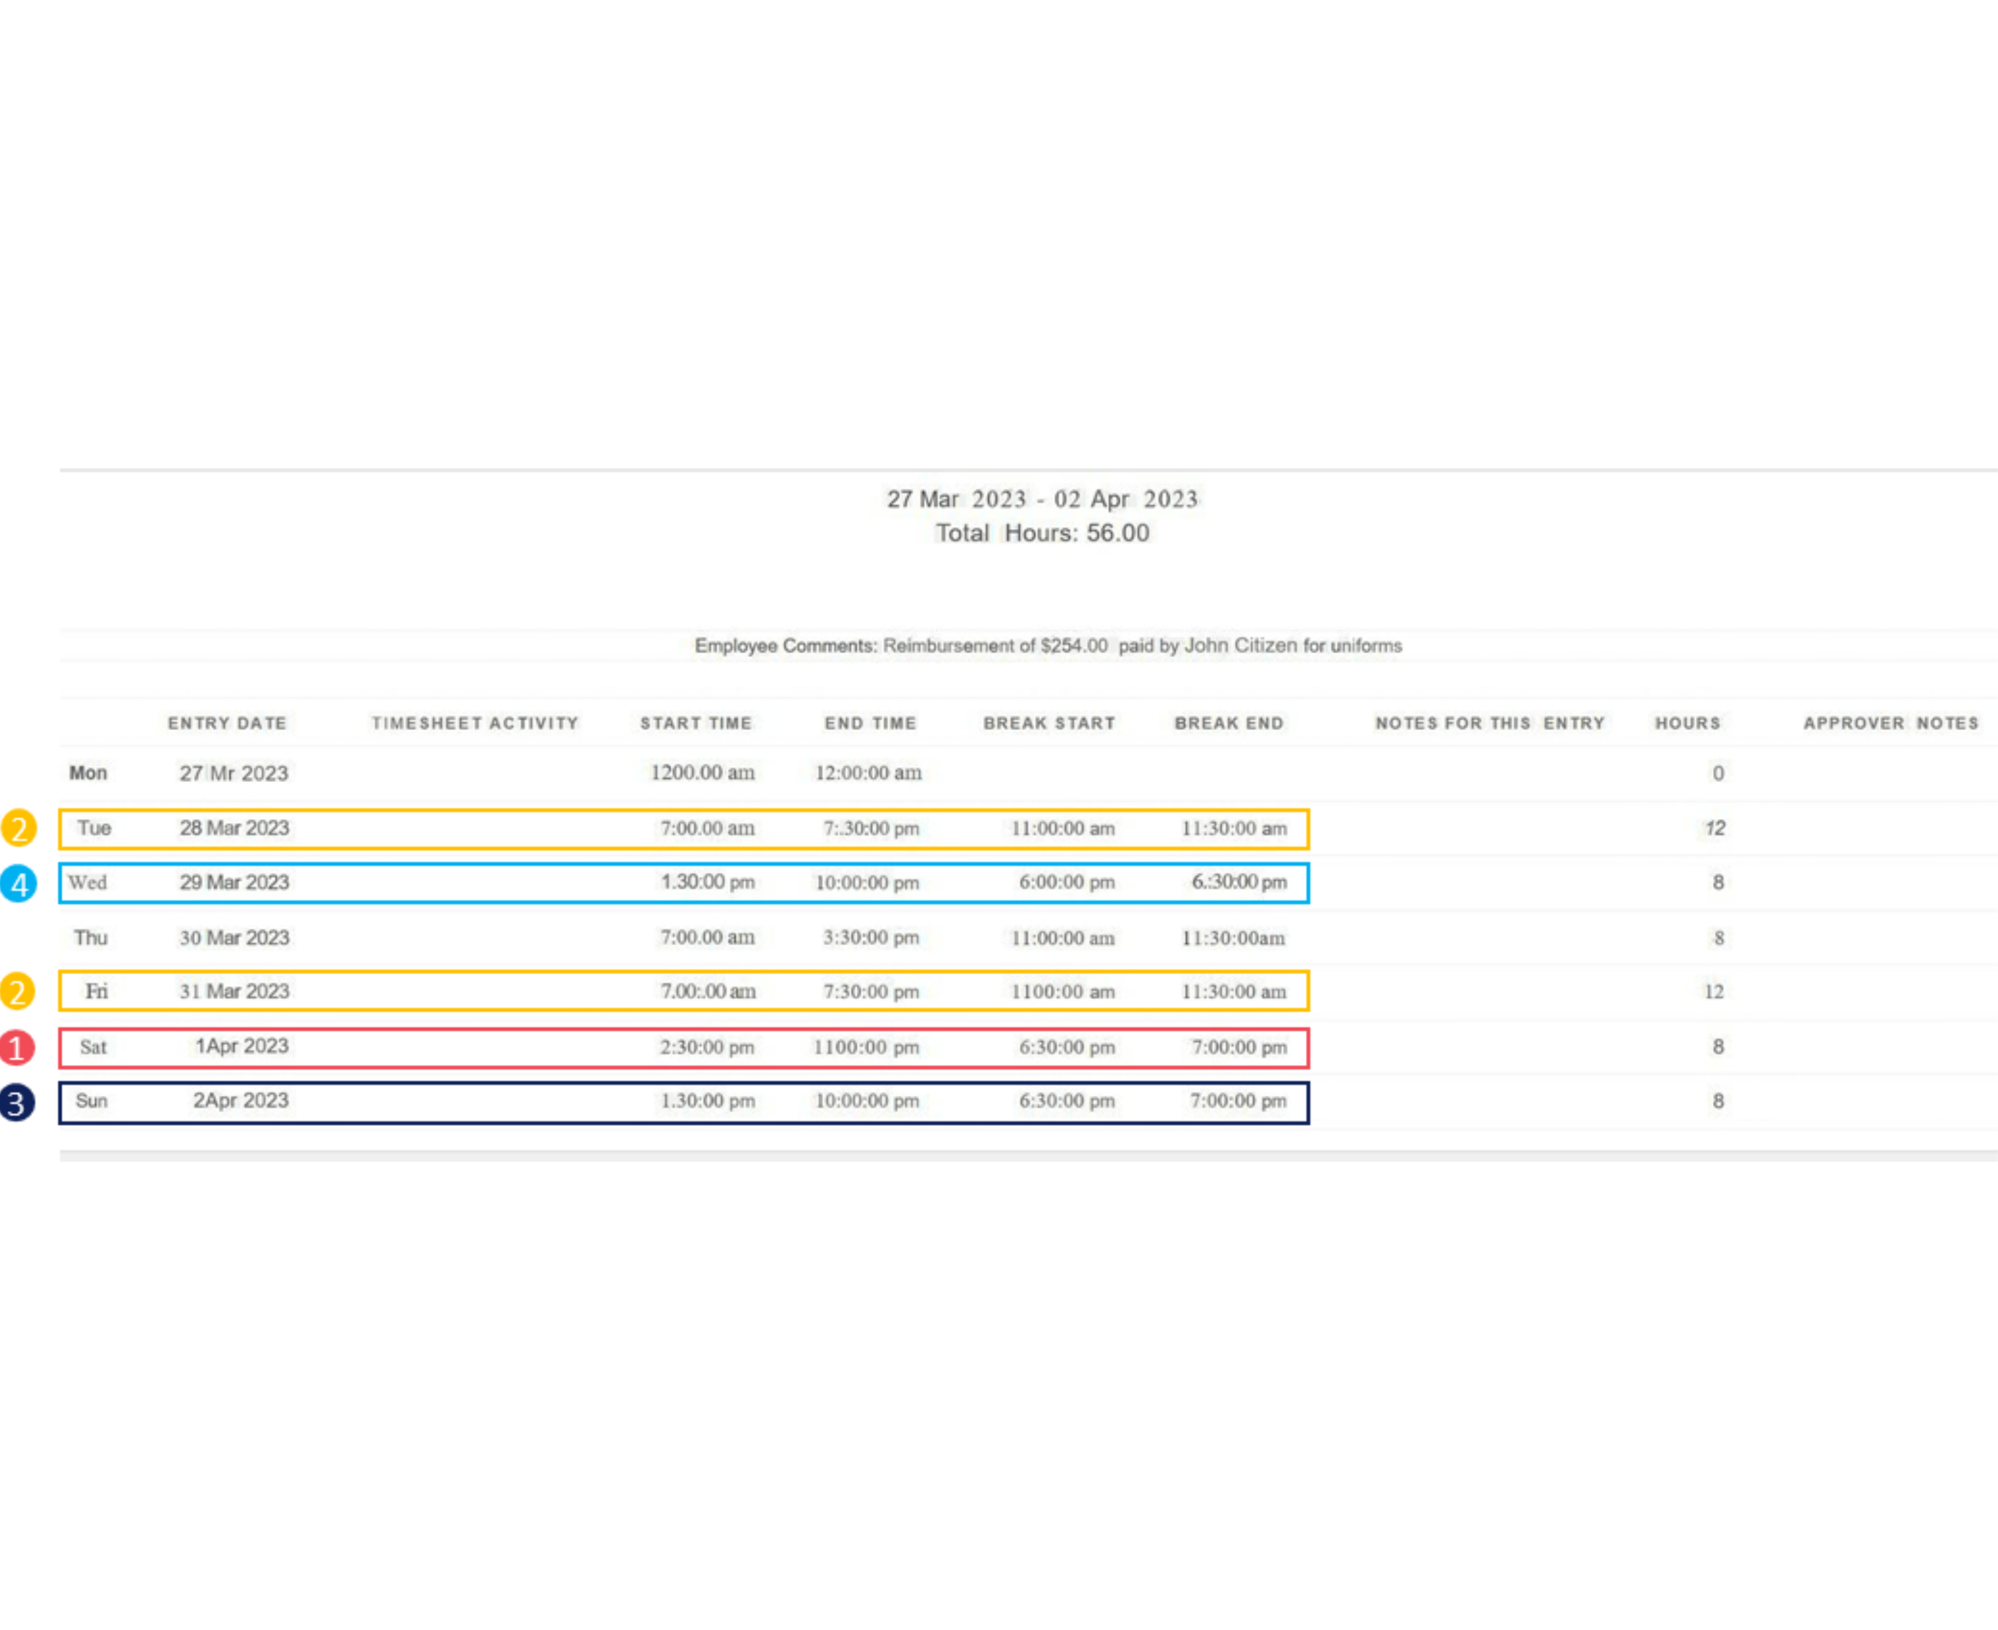Click Sunday's 7:00:00 pm break end
The image size is (1998, 1630).
point(1237,1101)
